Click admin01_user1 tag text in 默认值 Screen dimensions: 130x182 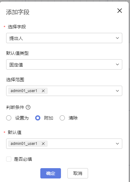click(24, 144)
